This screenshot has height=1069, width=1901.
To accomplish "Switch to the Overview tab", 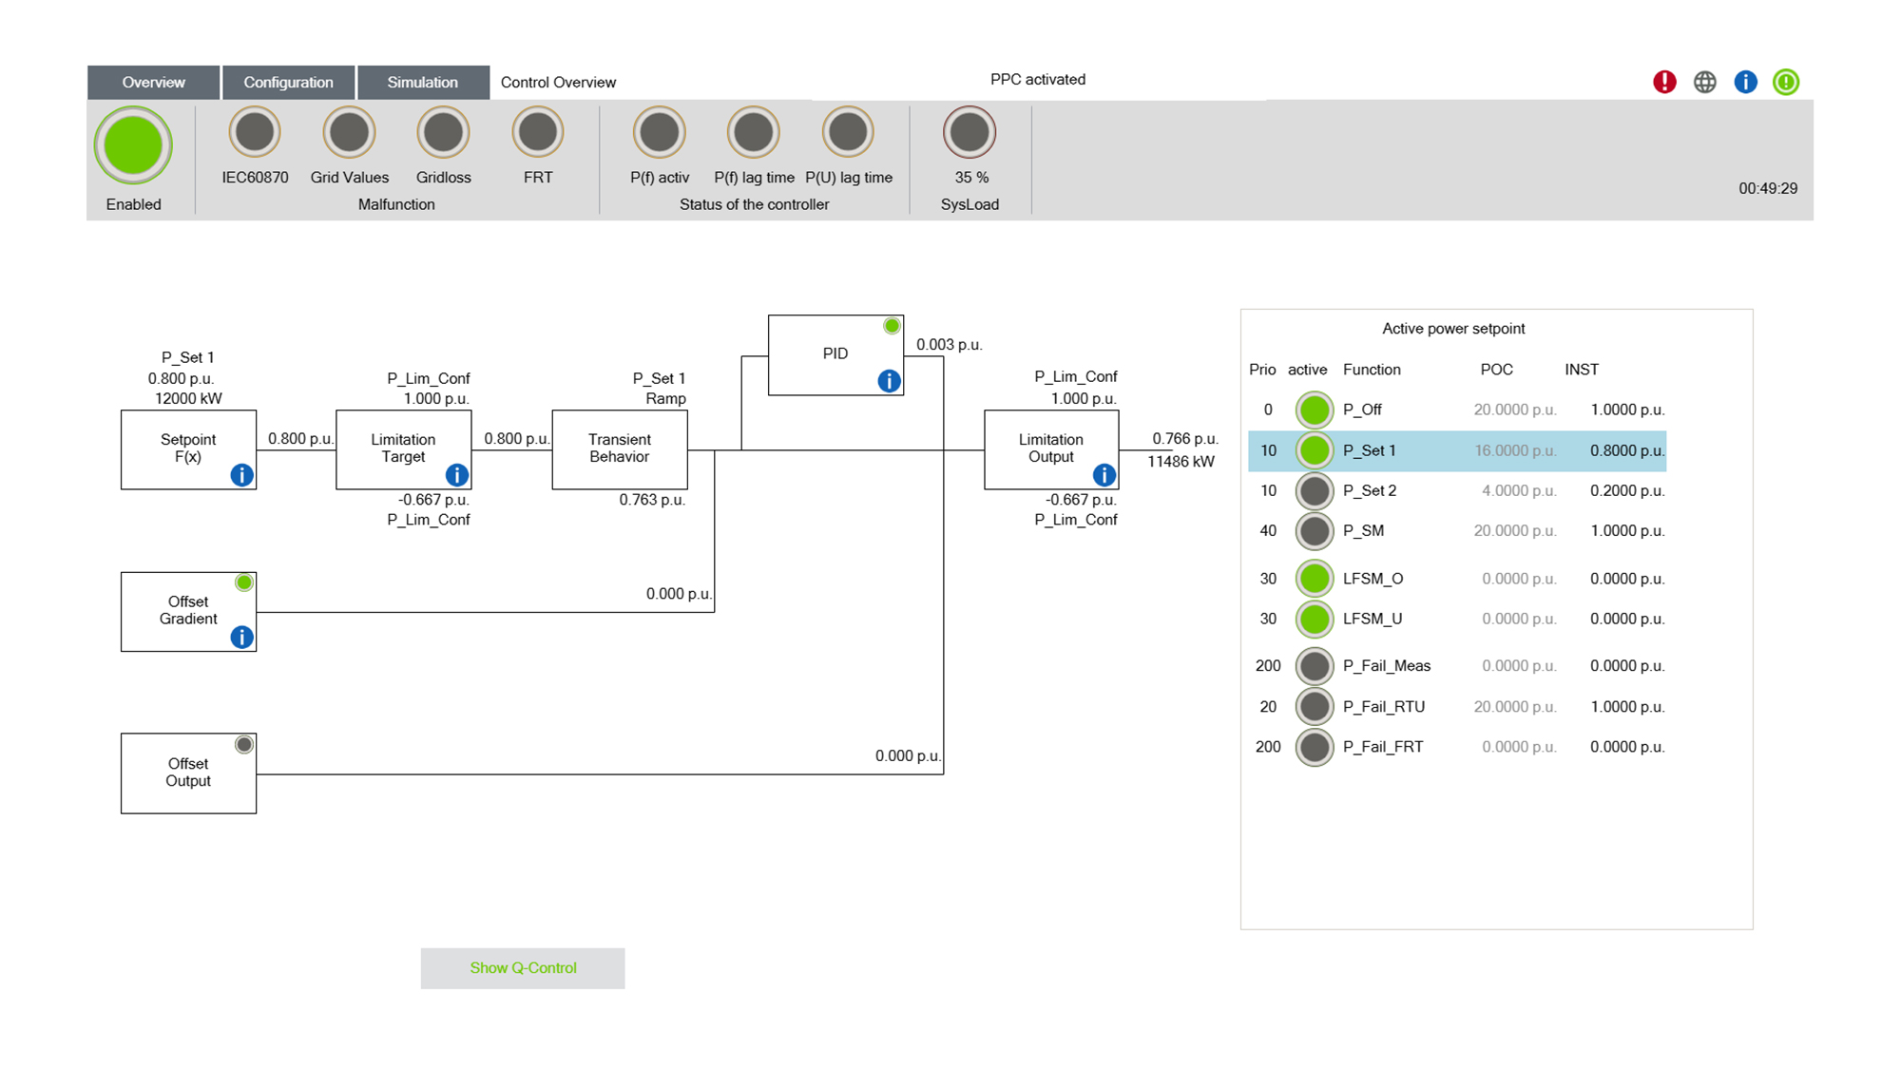I will [154, 83].
